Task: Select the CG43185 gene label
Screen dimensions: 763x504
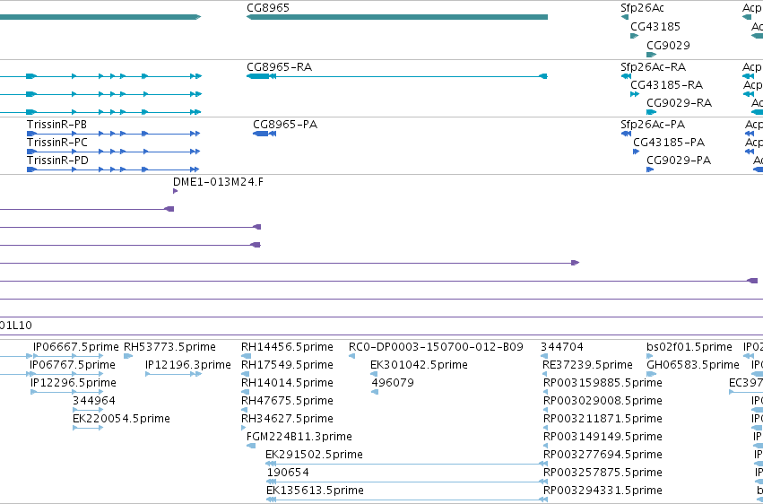Action: [655, 26]
